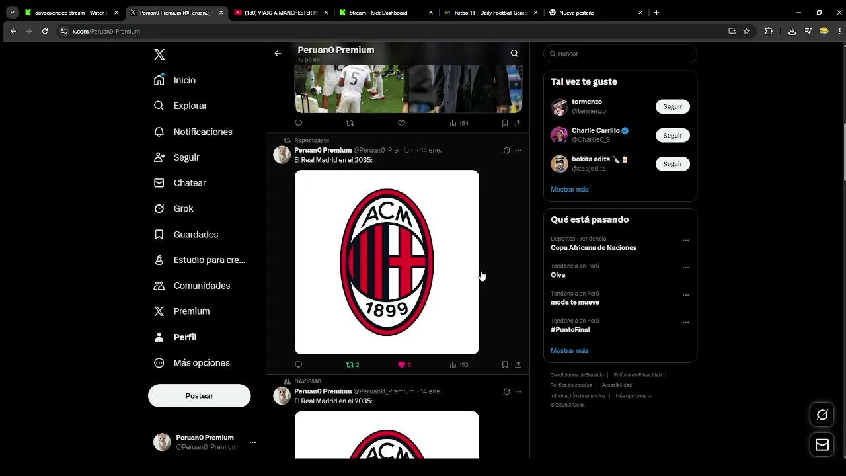Bookmark this page with the star icon
The image size is (846, 476).
coord(746,31)
